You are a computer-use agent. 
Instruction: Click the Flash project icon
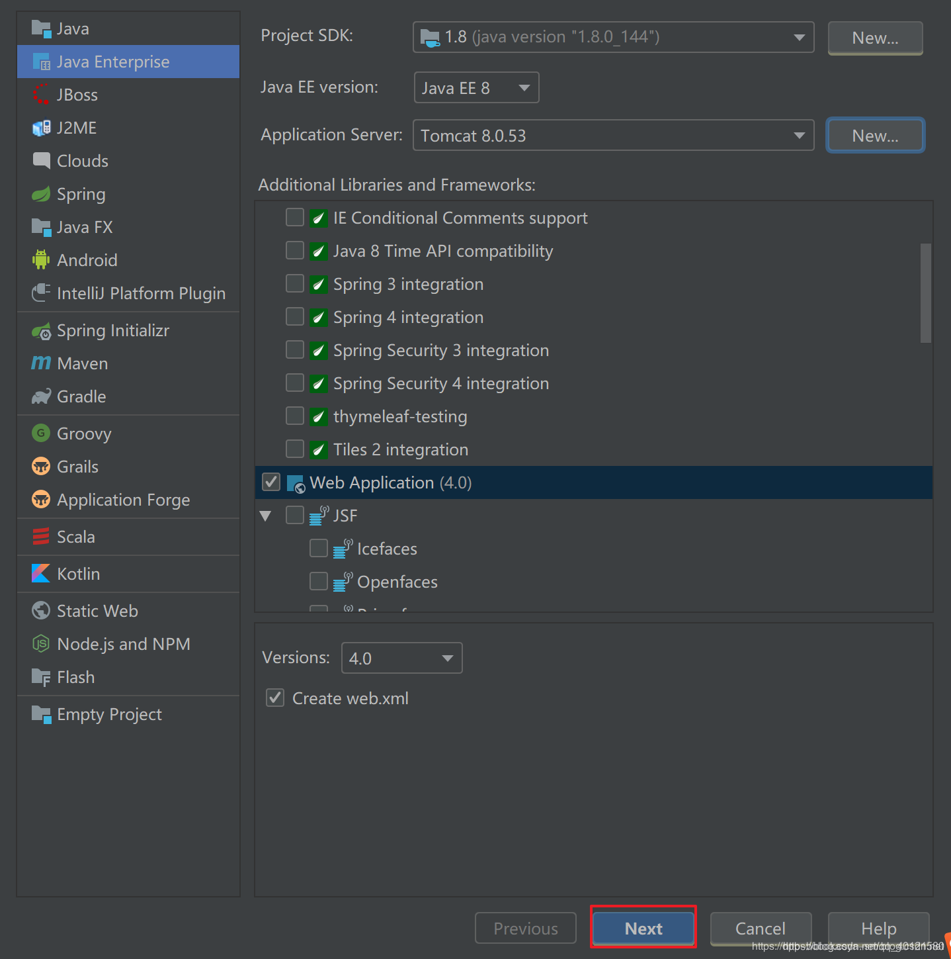41,677
